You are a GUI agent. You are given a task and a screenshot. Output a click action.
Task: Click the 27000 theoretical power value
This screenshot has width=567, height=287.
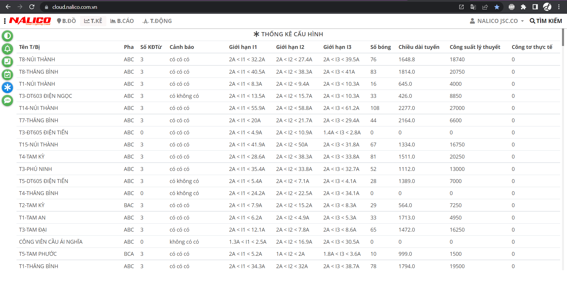click(x=457, y=108)
